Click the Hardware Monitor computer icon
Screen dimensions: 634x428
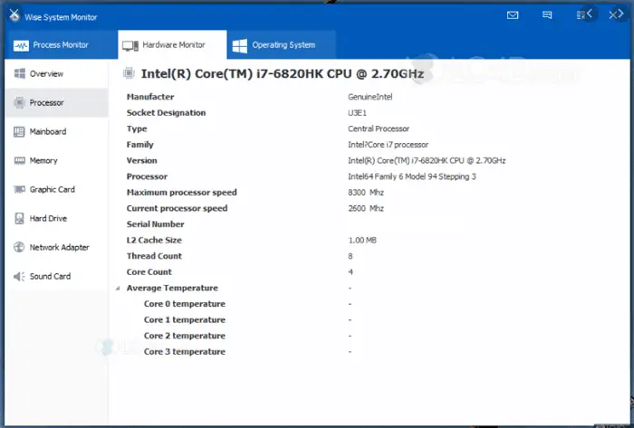tap(130, 45)
